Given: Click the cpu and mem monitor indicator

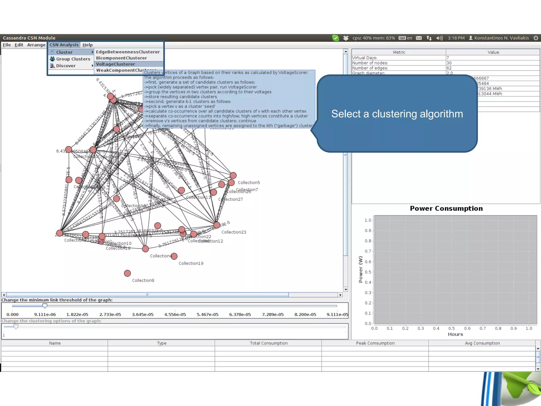Looking at the screenshot, I should pos(374,38).
